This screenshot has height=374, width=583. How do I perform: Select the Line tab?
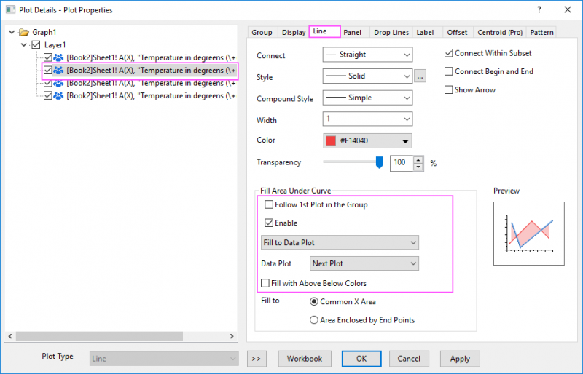(324, 31)
